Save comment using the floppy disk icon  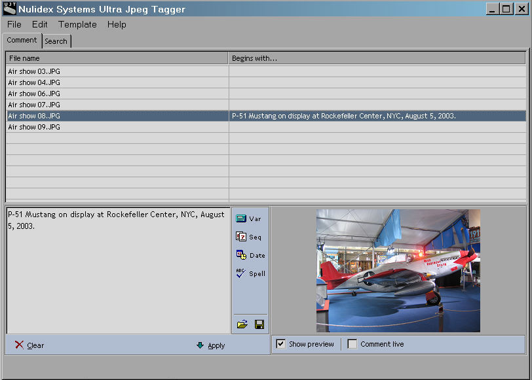(259, 324)
